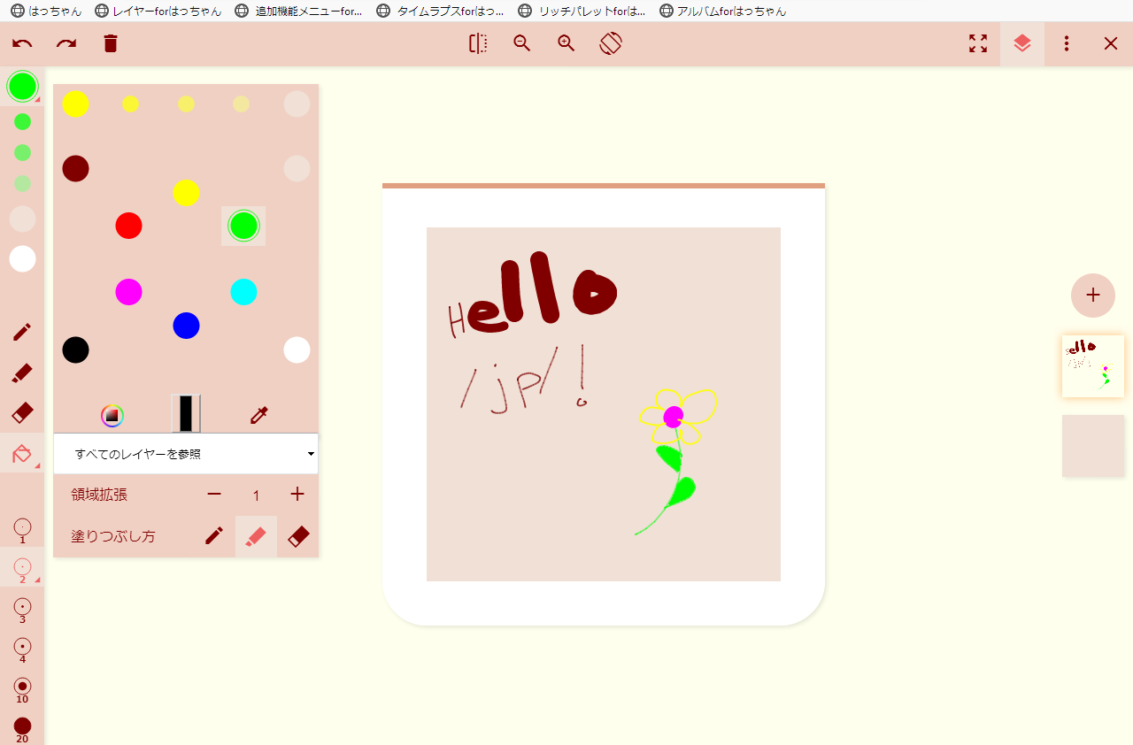Increase 領域拡張 with the plus button
Image resolution: width=1133 pixels, height=745 pixels.
297,495
